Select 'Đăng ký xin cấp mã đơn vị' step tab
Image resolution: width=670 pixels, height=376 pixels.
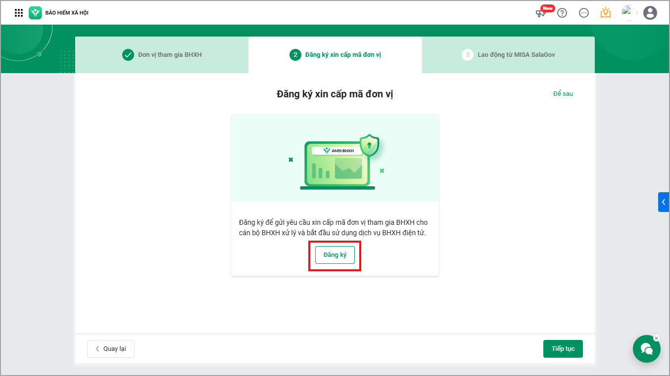(335, 55)
